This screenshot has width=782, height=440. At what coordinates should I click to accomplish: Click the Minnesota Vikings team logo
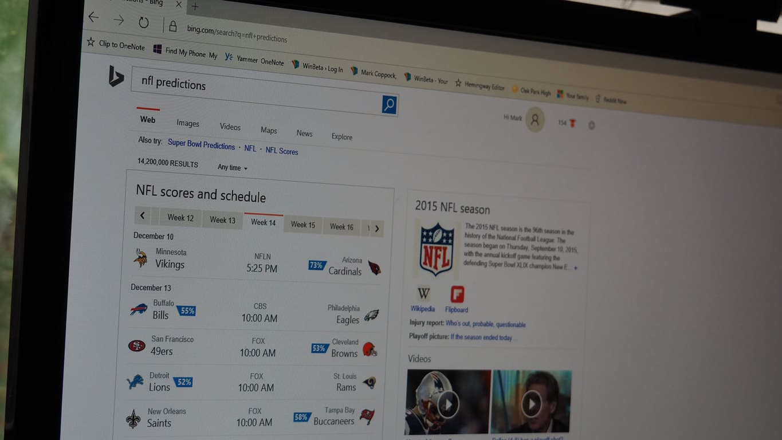[x=140, y=258]
